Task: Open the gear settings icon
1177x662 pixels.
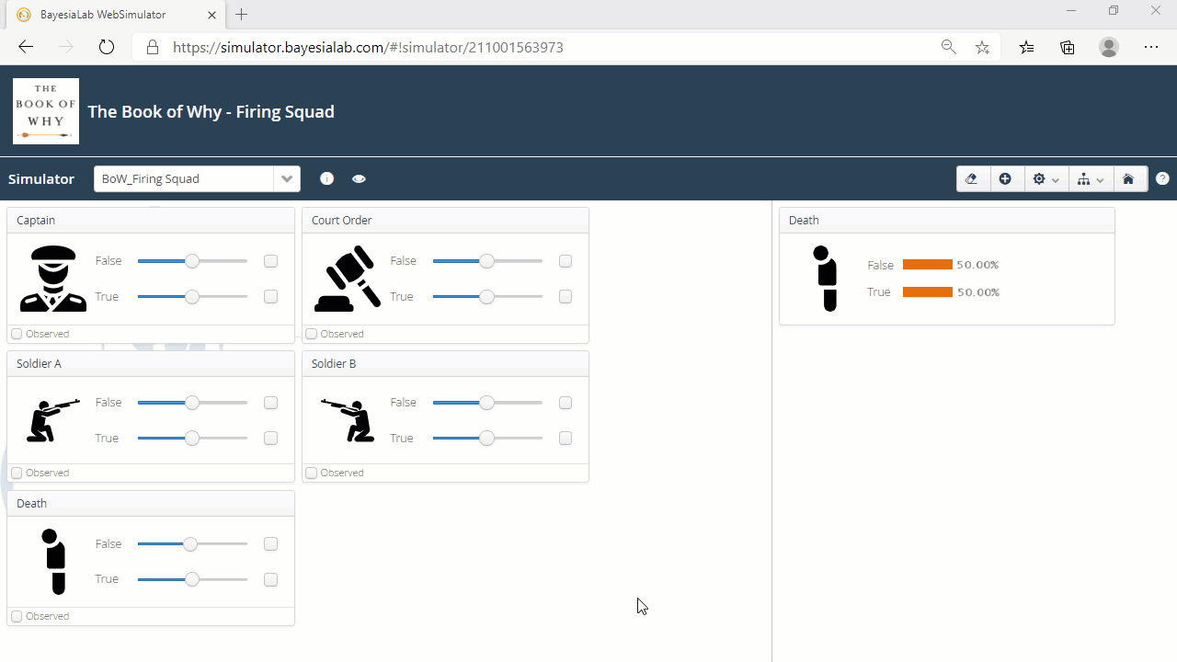Action: pos(1041,178)
